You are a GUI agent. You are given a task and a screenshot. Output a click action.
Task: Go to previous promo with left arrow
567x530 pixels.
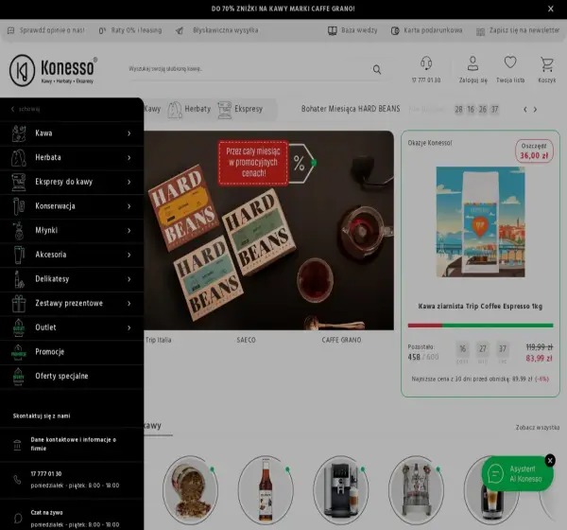tap(525, 110)
